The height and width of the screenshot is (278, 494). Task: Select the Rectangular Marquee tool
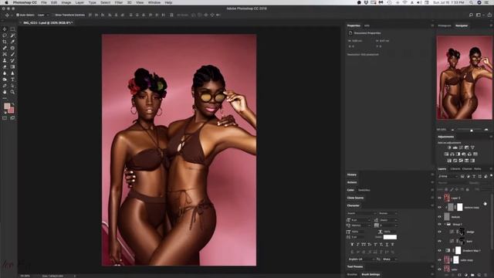coord(12,29)
